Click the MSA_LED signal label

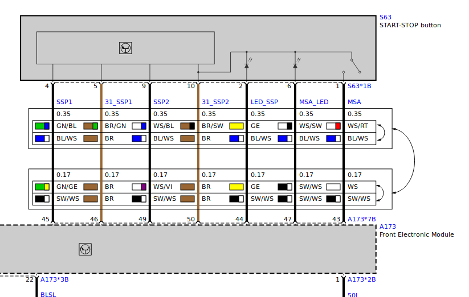pyautogui.click(x=313, y=102)
